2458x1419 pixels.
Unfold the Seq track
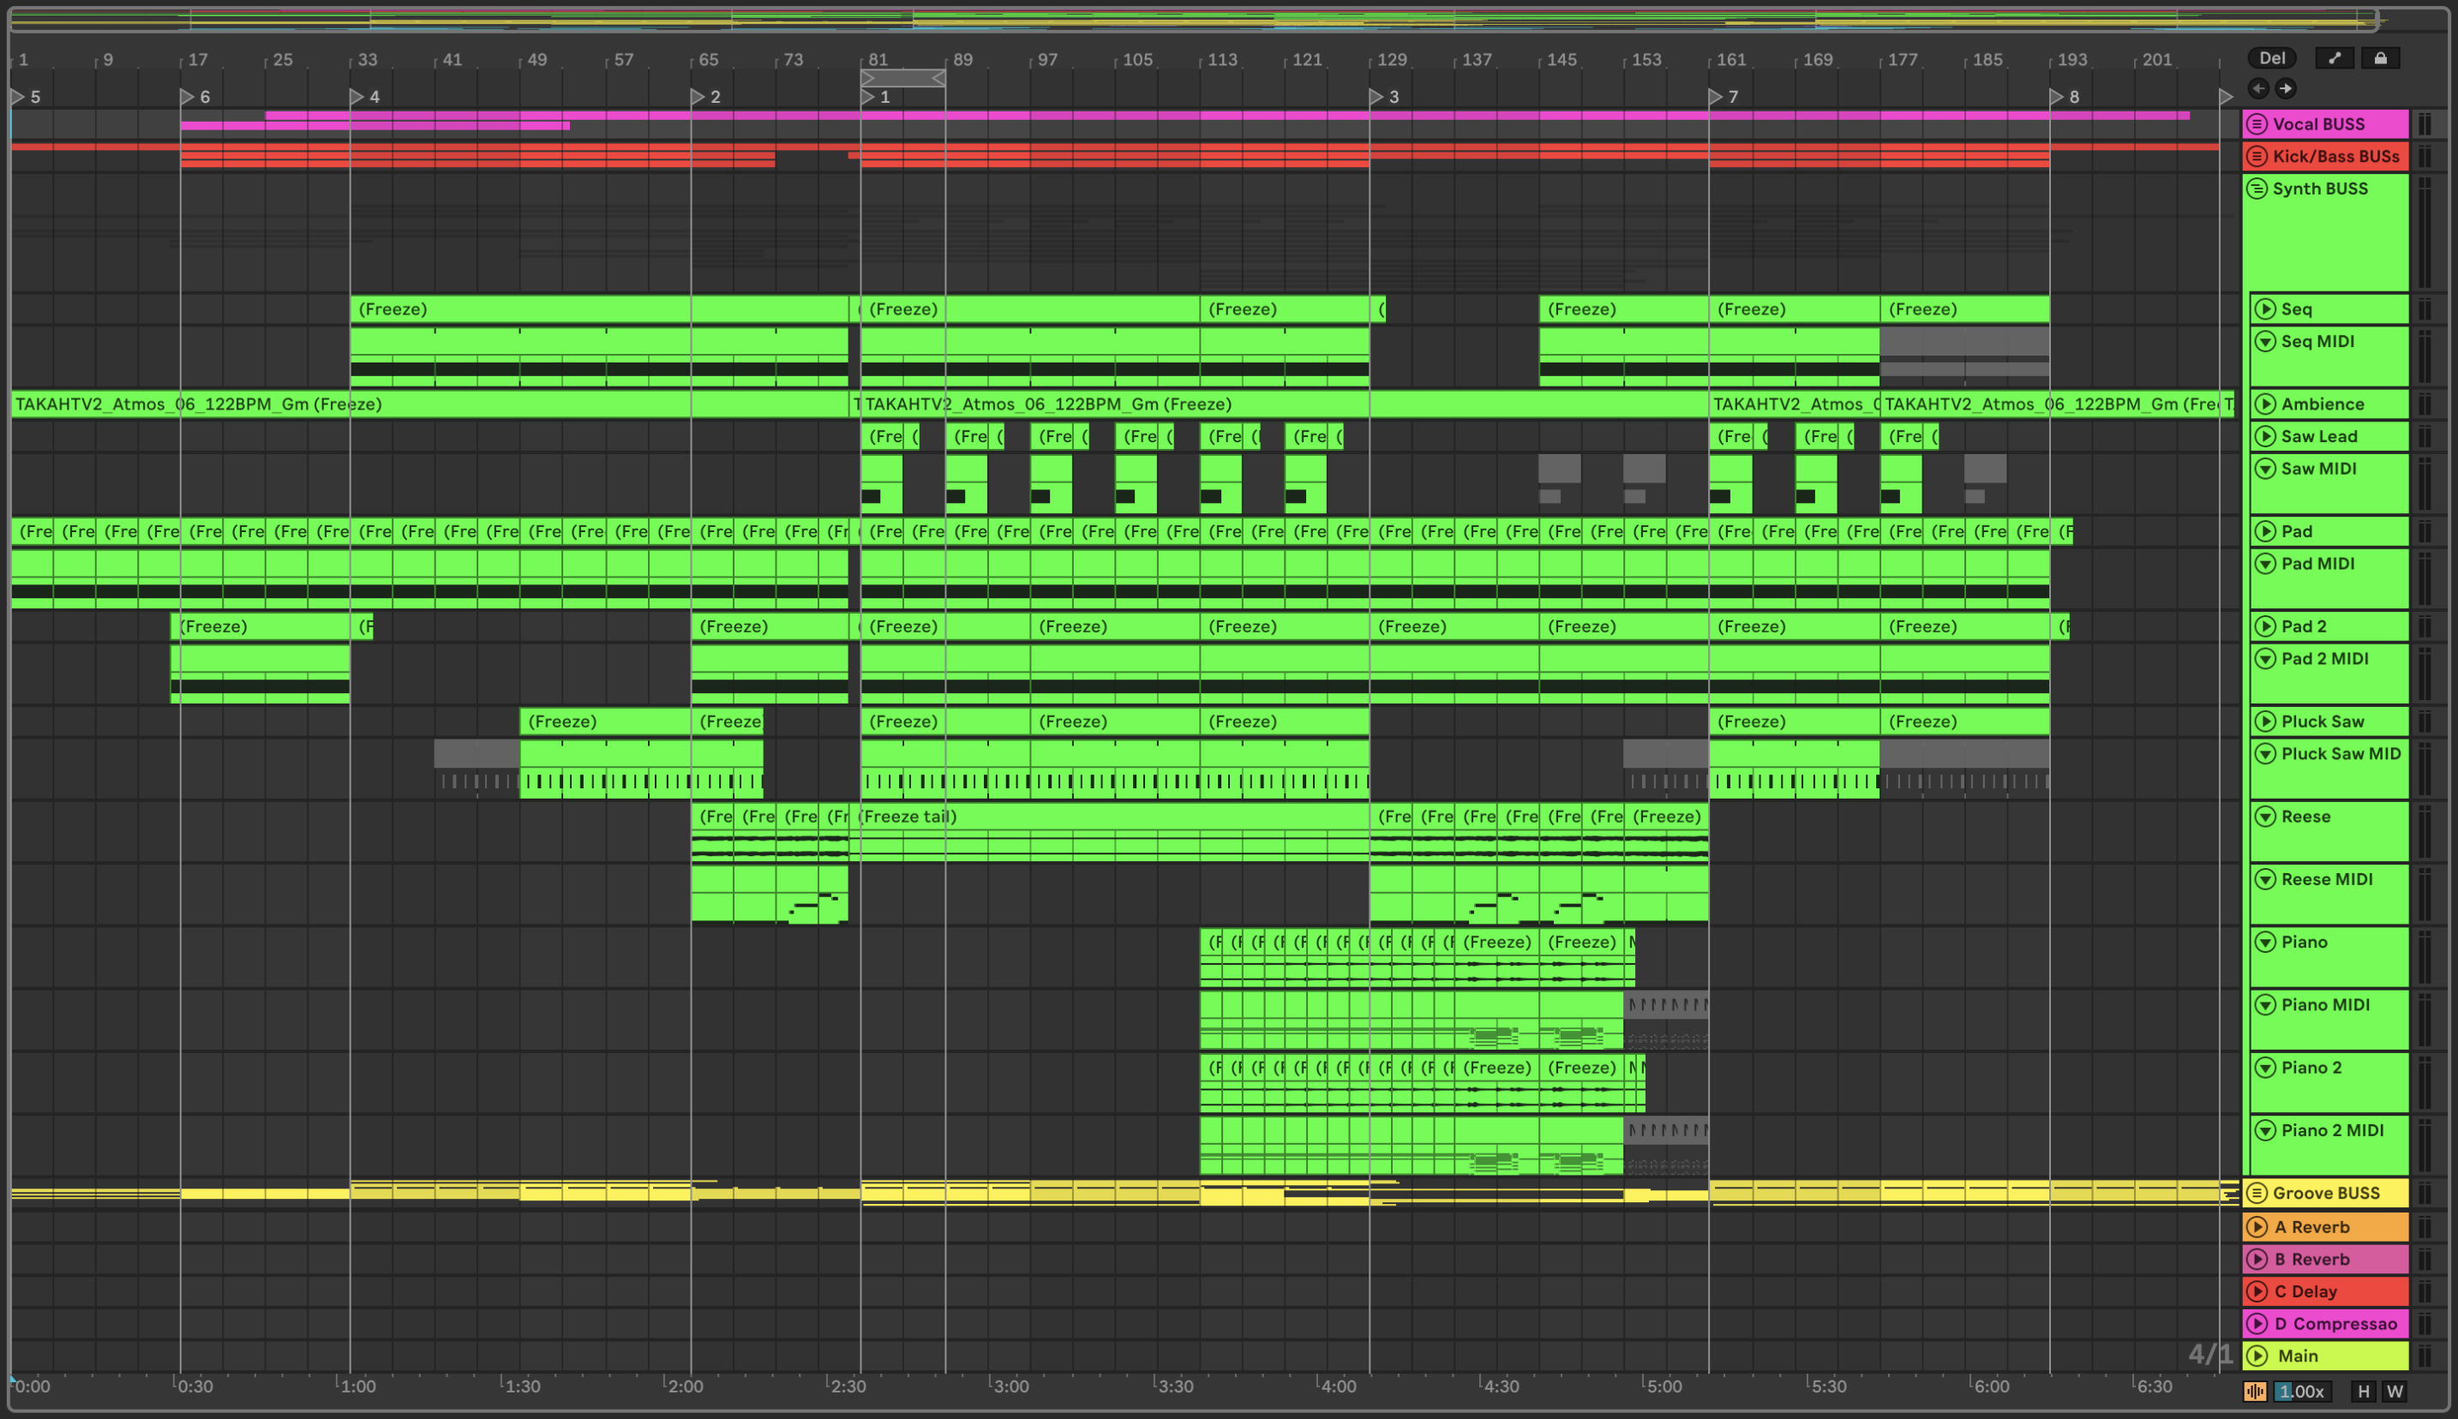(2265, 309)
